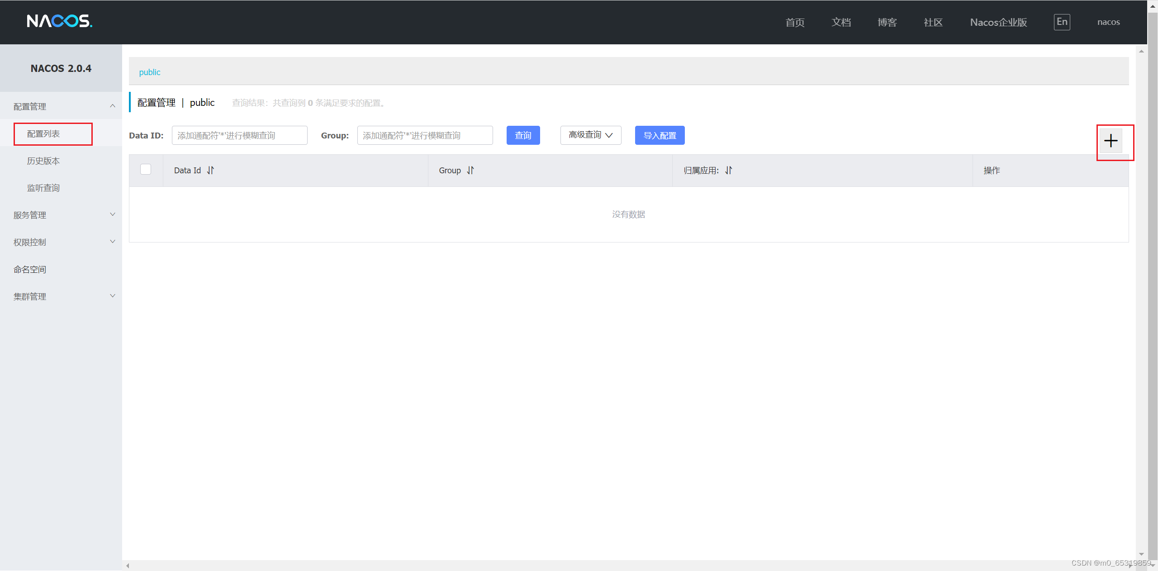Open the 文档 menu item
Screen dimensions: 1158x571
pos(841,22)
